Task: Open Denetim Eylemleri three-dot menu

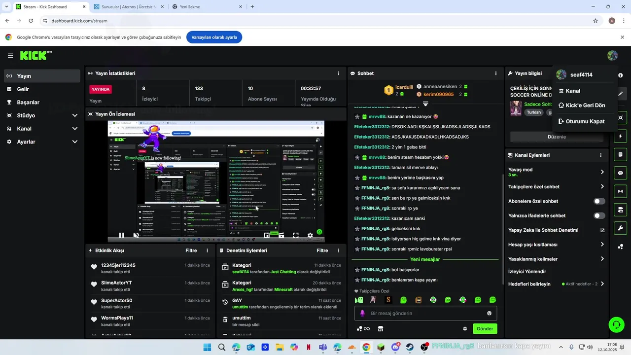Action: [x=338, y=250]
